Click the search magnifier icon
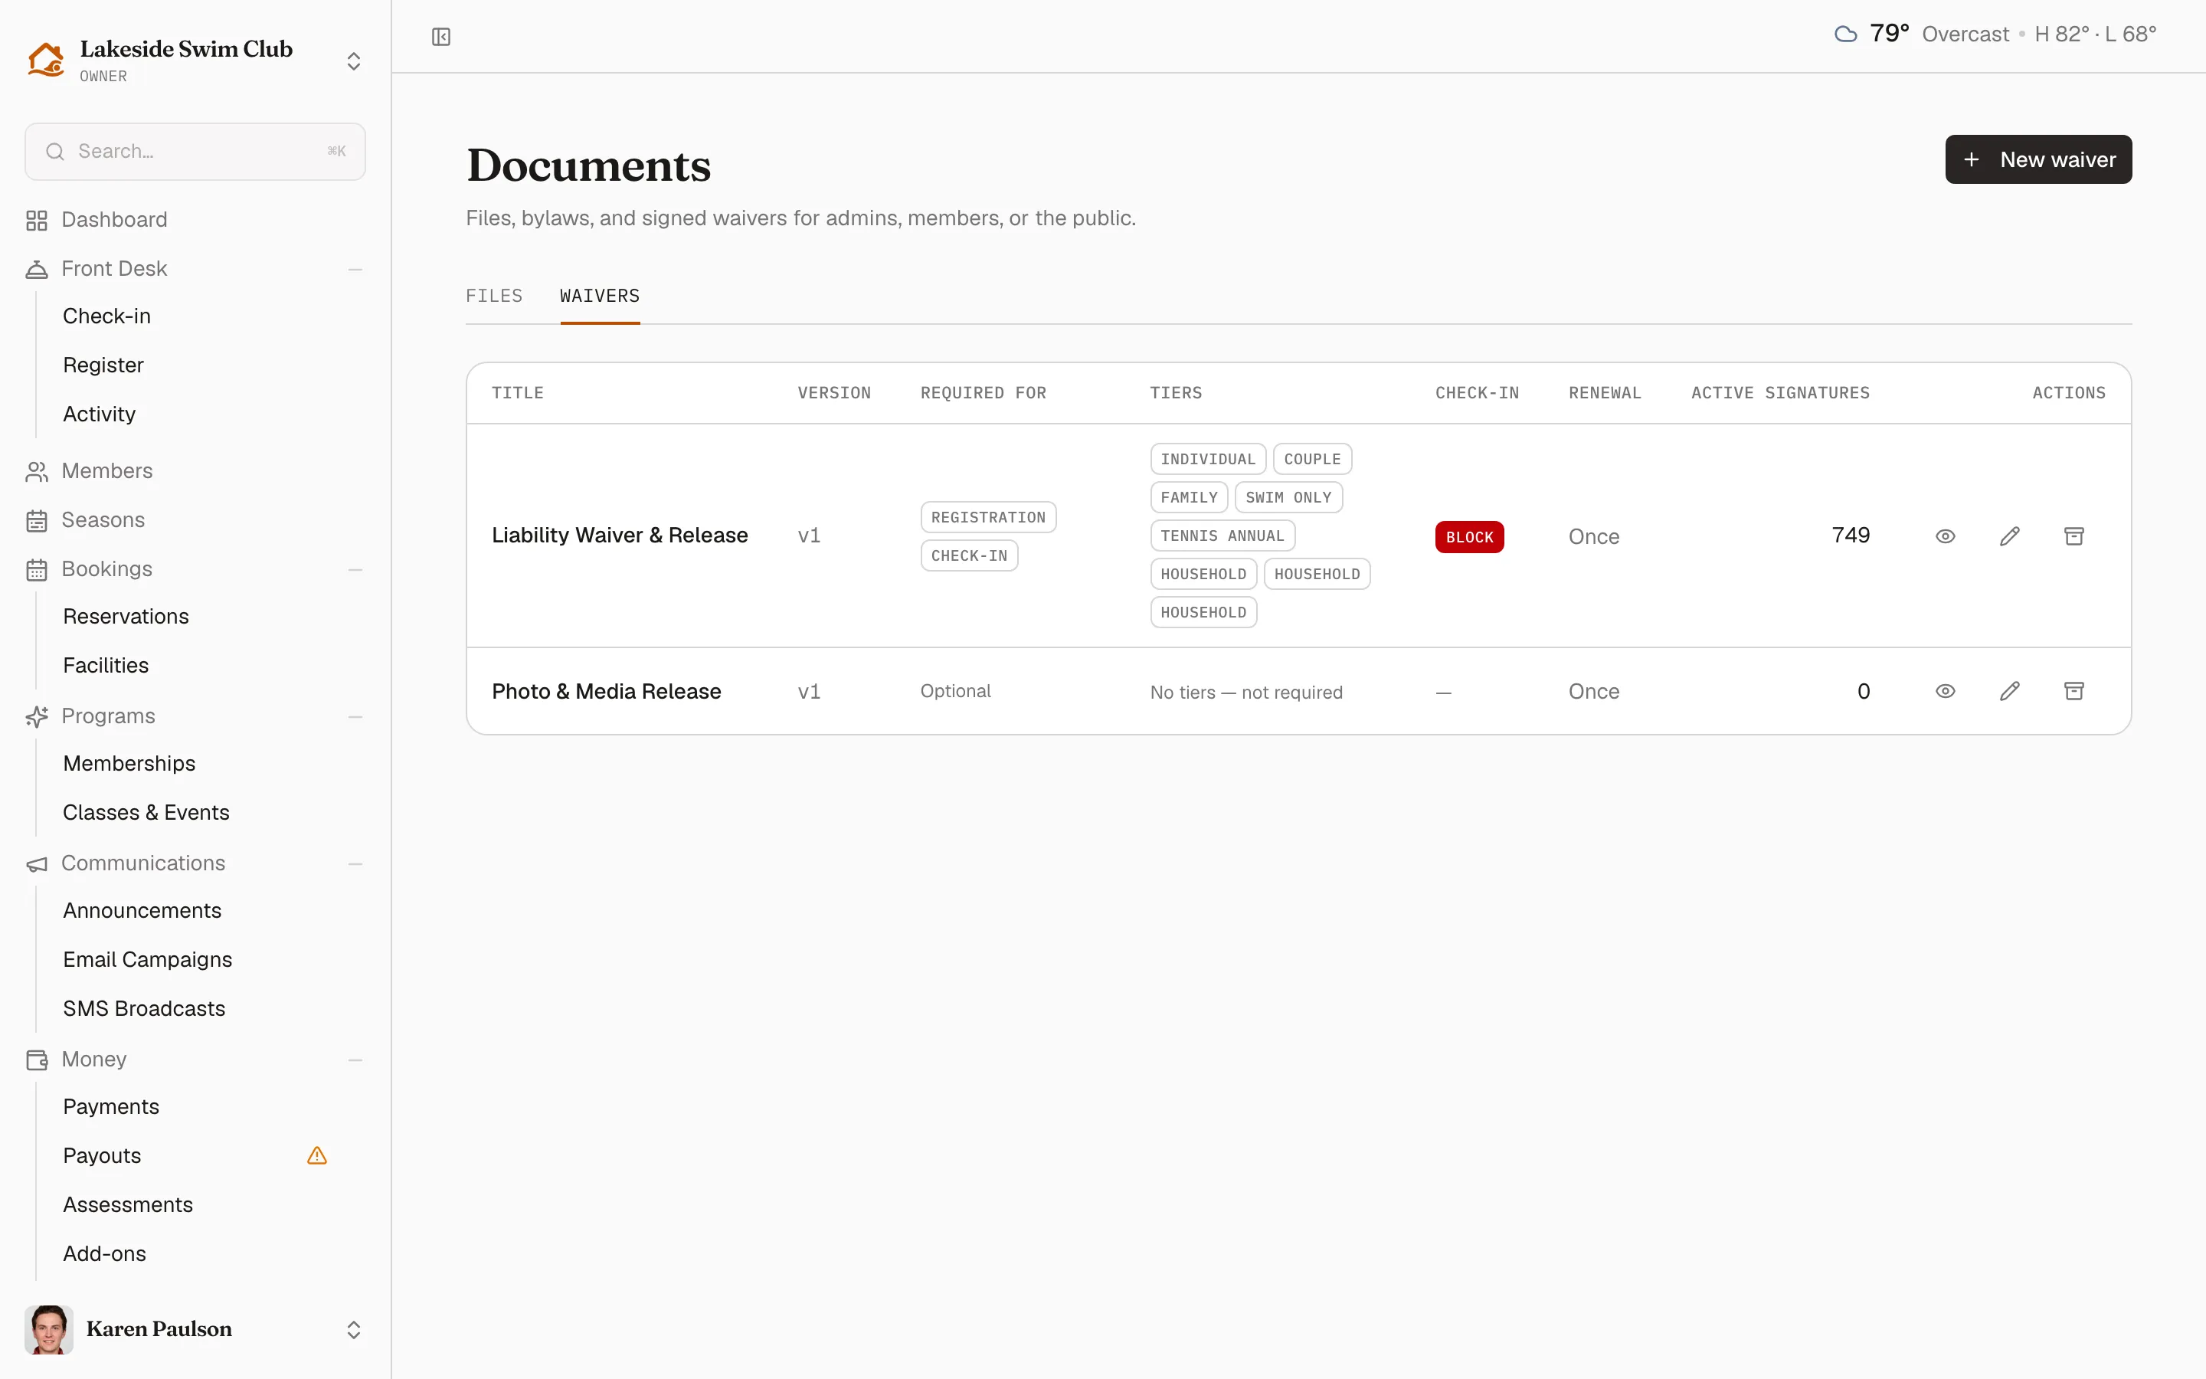Viewport: 2206px width, 1379px height. tap(56, 152)
